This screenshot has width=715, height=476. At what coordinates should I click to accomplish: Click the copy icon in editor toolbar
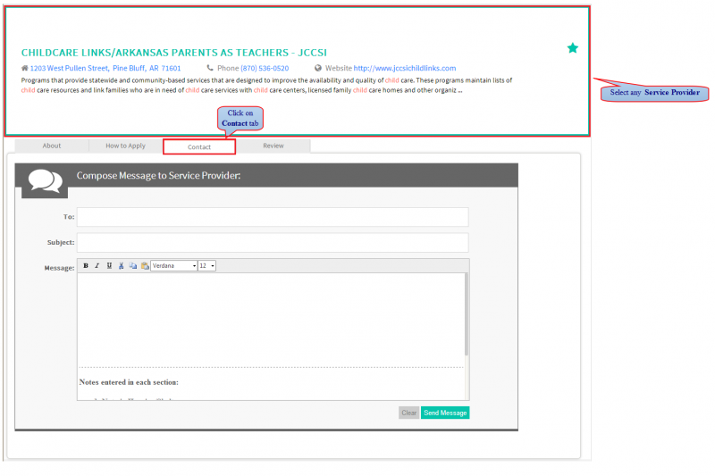click(x=132, y=266)
